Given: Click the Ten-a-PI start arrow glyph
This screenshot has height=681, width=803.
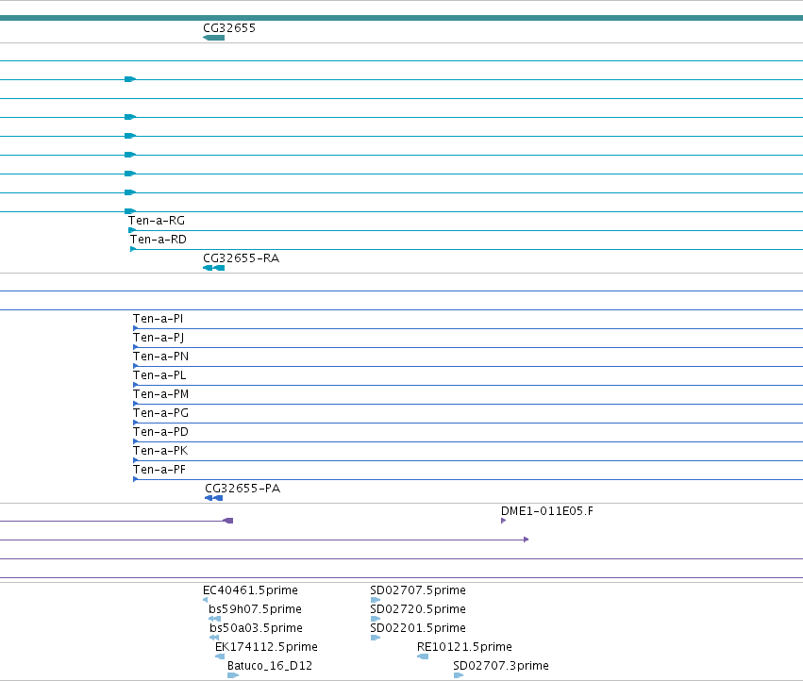Looking at the screenshot, I should (136, 328).
